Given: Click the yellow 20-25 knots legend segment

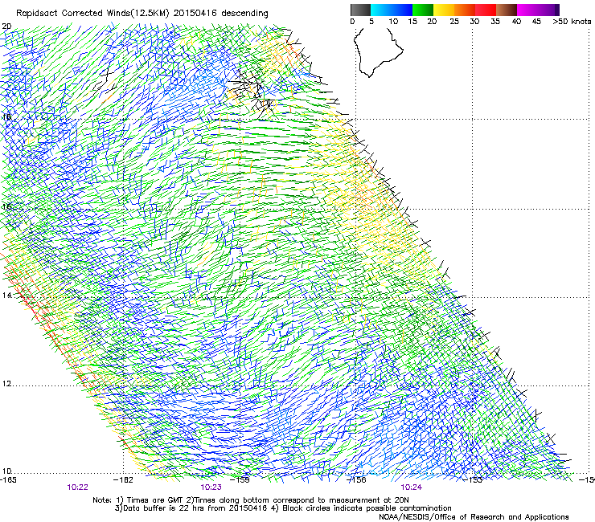Looking at the screenshot, I should pos(444,10).
